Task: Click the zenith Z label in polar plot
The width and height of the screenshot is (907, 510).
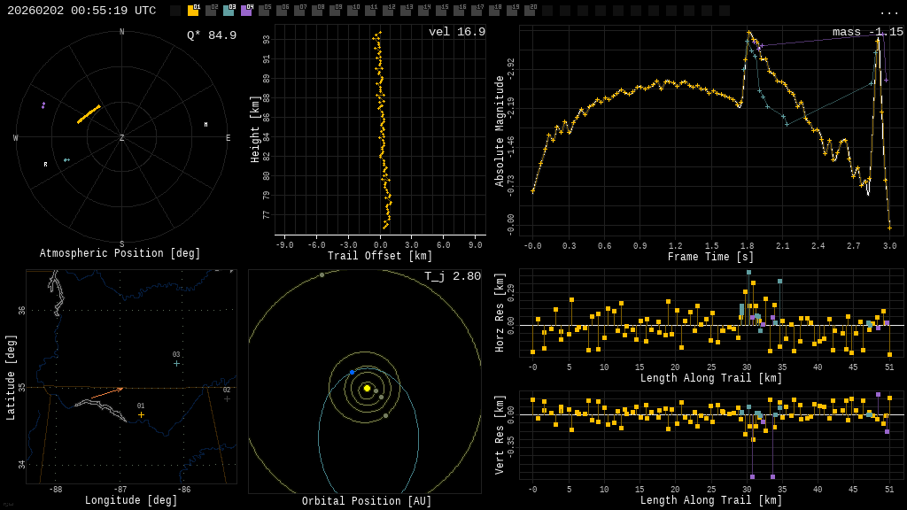Action: click(121, 138)
